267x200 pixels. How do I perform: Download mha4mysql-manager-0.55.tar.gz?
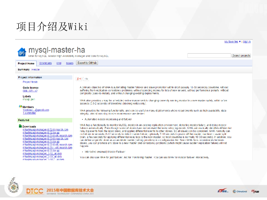pos(41,151)
